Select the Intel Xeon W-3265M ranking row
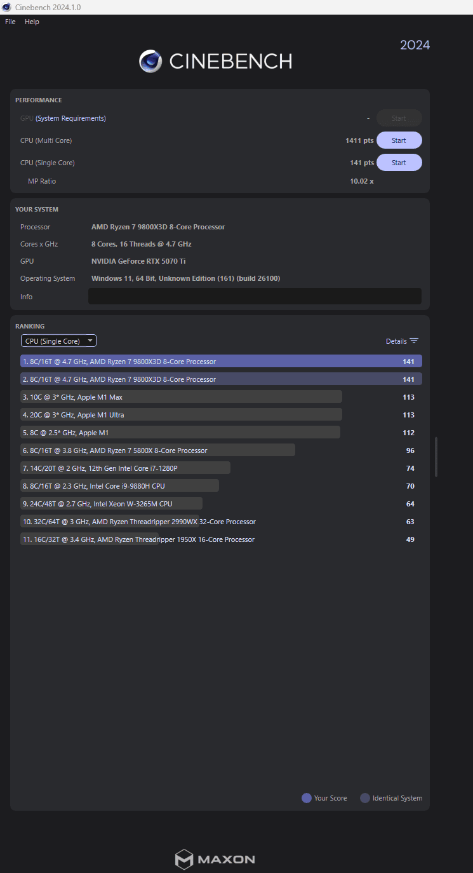 pos(221,504)
